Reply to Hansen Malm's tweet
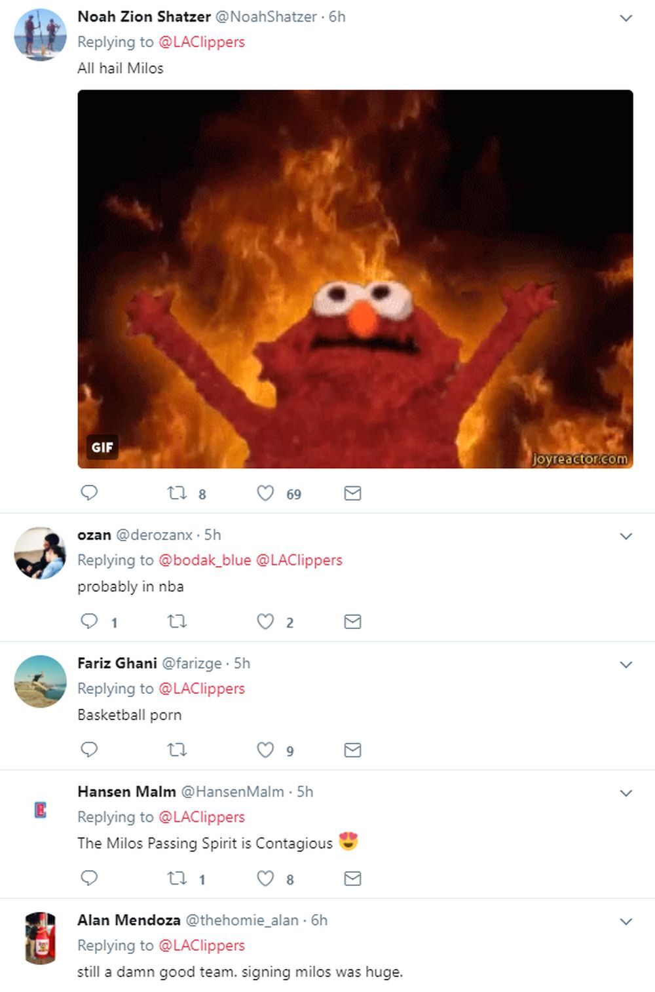This screenshot has height=992, width=655. pyautogui.click(x=89, y=878)
